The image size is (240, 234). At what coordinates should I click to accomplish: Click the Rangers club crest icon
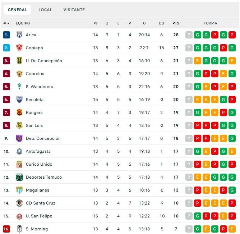[x=19, y=113]
